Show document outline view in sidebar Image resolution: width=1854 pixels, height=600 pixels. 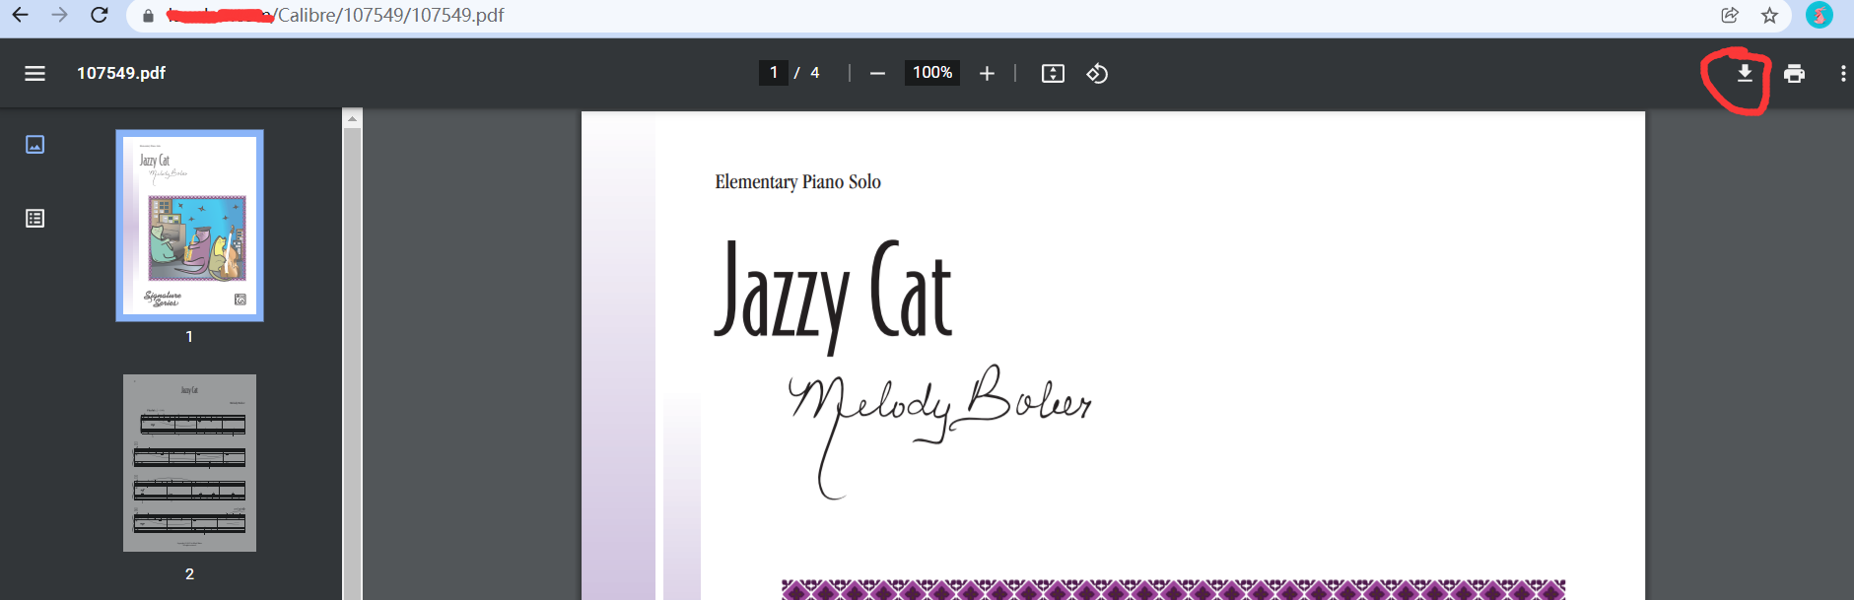click(34, 219)
